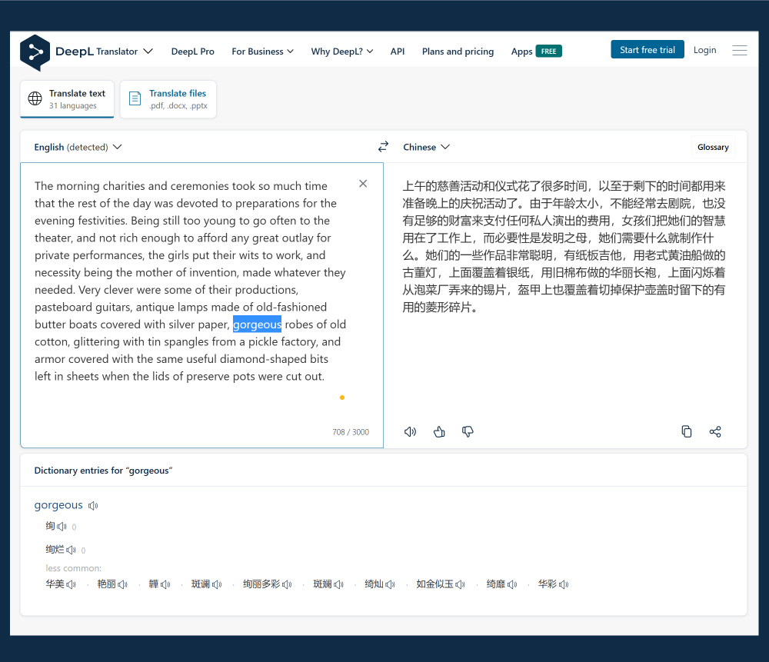The width and height of the screenshot is (769, 662).
Task: Give a thumbs up to the translation
Action: (x=439, y=431)
